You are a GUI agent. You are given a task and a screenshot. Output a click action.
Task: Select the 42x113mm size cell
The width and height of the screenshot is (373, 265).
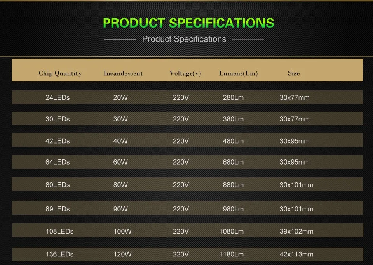[296, 254]
